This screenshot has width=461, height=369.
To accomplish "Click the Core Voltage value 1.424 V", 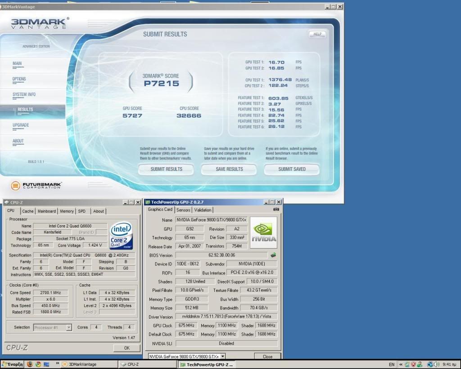I will [95, 245].
